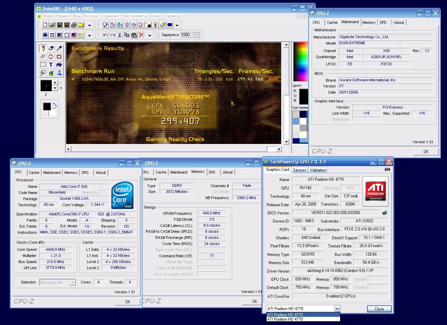Print the image using the printer icon

(x=74, y=25)
